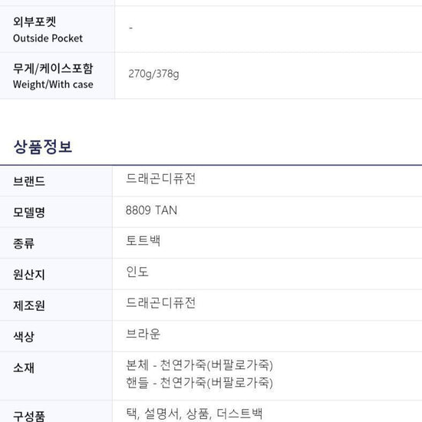Select the 종류 row label
422x422 pixels.
coord(24,243)
